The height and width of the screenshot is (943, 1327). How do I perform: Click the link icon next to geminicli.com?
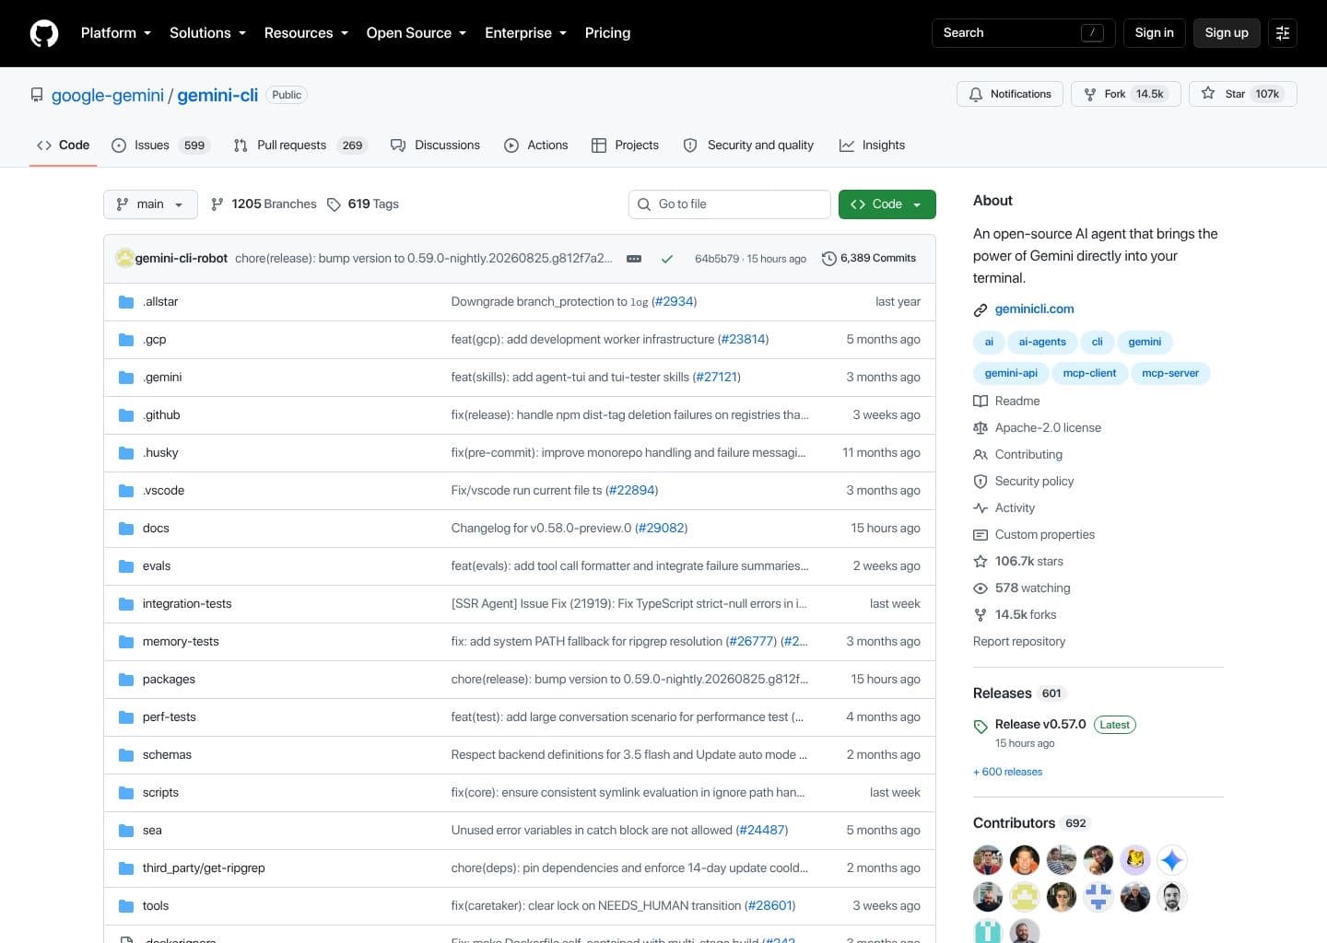(981, 309)
